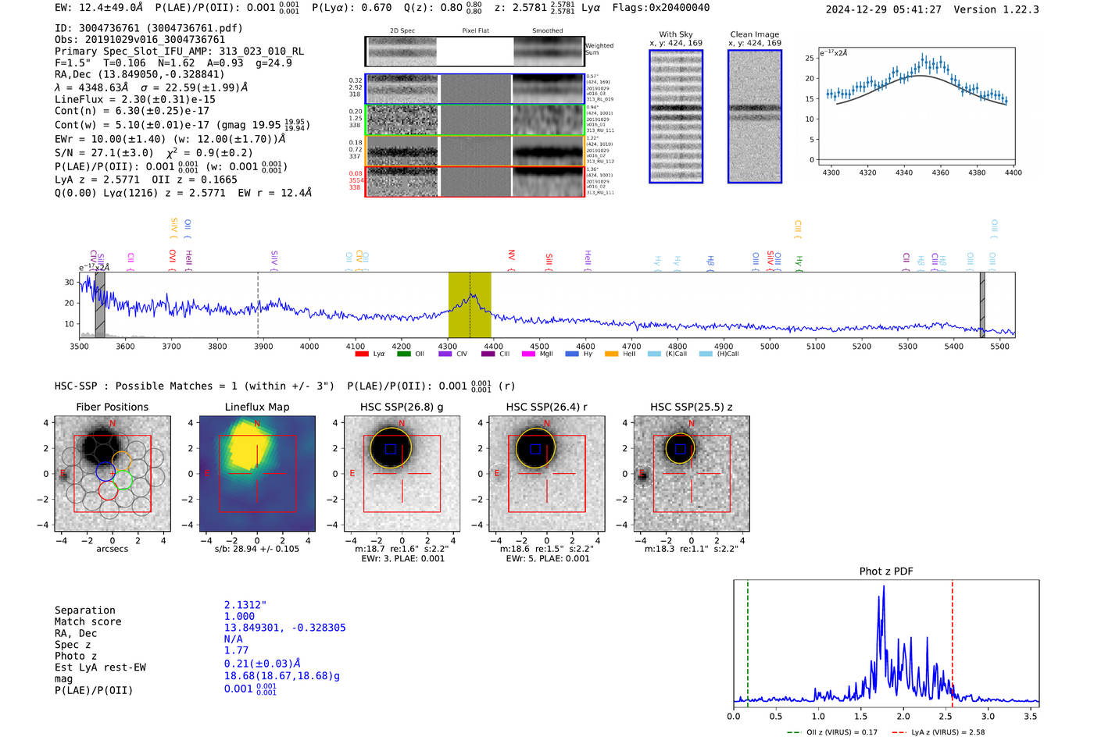Click the magenta MgII legend swatch
The height and width of the screenshot is (744, 1094).
tap(528, 354)
